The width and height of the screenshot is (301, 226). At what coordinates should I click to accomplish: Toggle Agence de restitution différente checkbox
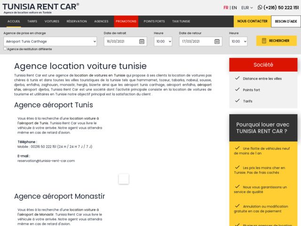(x=5, y=49)
